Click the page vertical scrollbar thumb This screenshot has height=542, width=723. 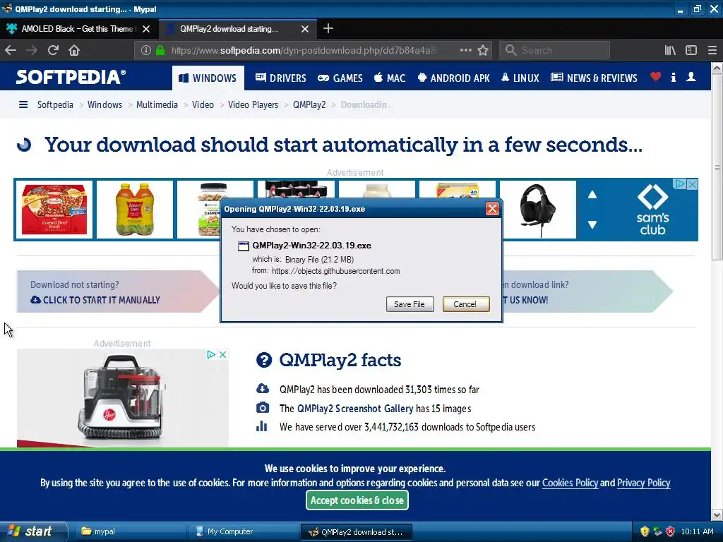coord(717,167)
